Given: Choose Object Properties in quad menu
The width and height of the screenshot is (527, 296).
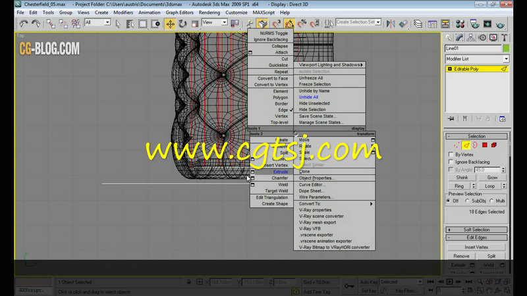Looking at the screenshot, I should point(317,178).
